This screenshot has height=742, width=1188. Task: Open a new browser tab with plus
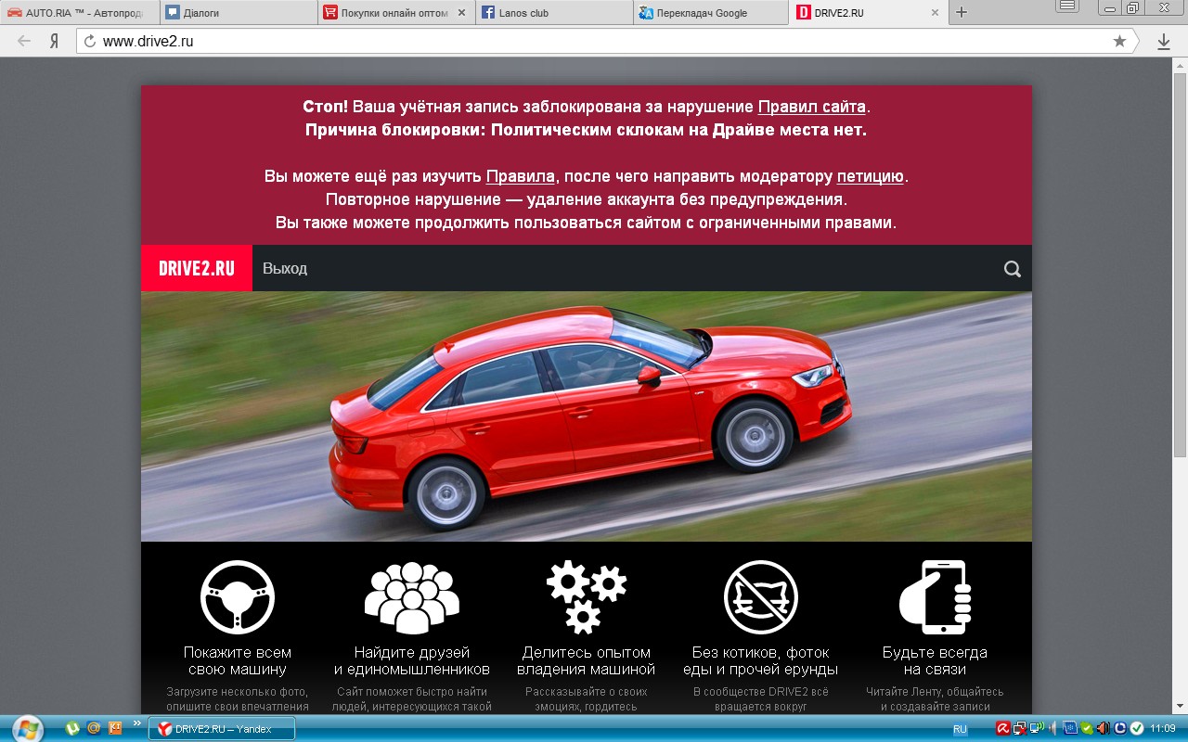962,12
